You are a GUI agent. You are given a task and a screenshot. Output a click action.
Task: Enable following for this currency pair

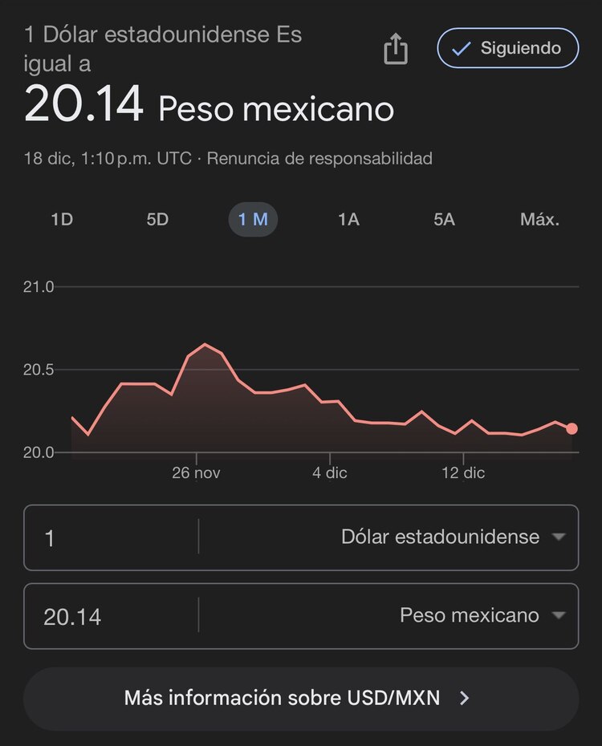[506, 48]
